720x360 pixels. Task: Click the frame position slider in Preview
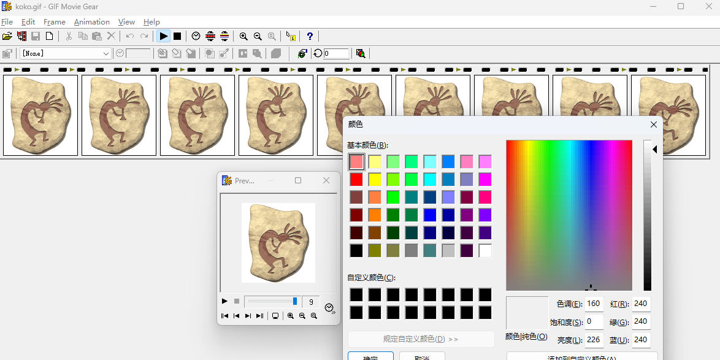click(271, 301)
